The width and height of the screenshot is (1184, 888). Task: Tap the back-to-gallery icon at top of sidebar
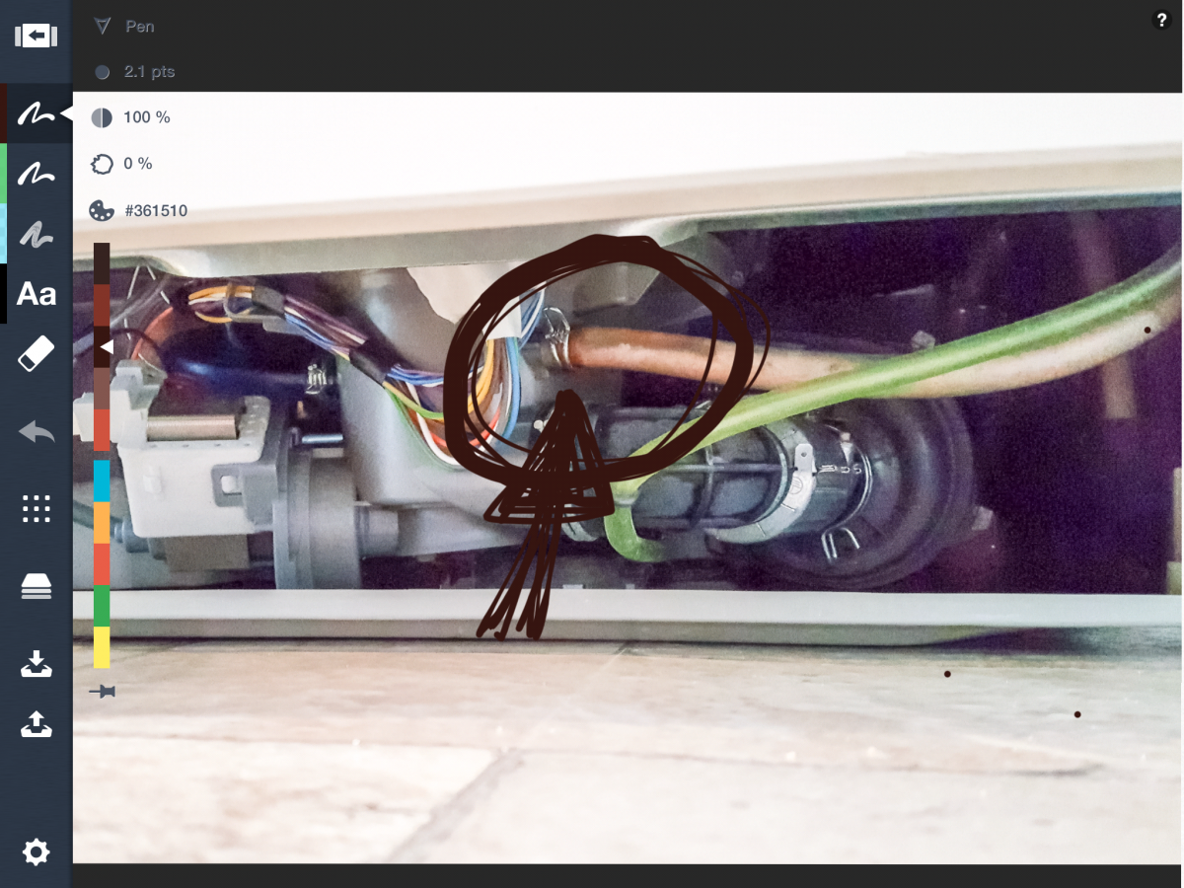36,37
